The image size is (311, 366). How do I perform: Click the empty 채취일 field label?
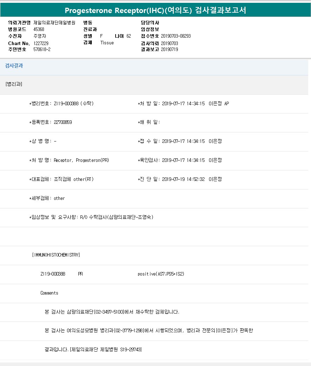[x=149, y=122]
